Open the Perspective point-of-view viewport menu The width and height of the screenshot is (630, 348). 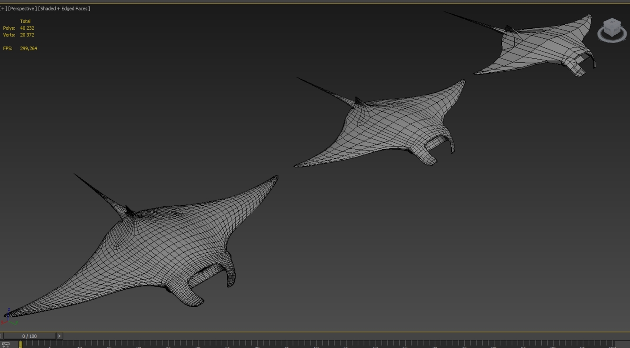(23, 9)
